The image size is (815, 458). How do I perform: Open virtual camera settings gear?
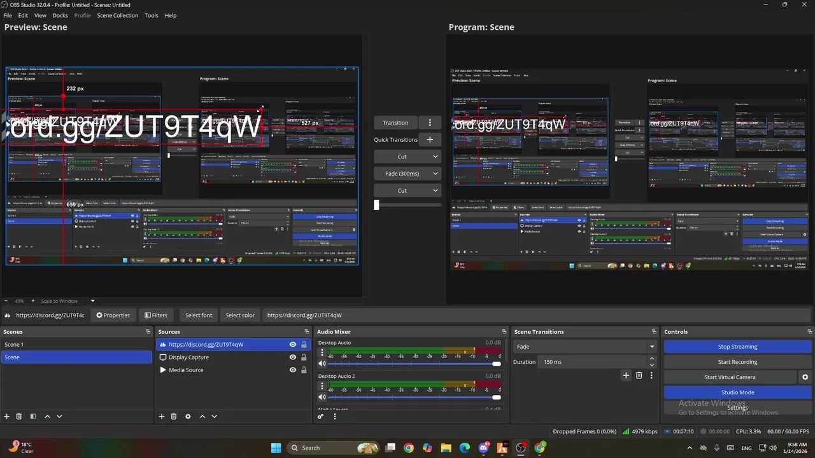click(805, 377)
